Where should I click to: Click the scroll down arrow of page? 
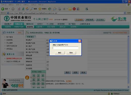coord(128,87)
